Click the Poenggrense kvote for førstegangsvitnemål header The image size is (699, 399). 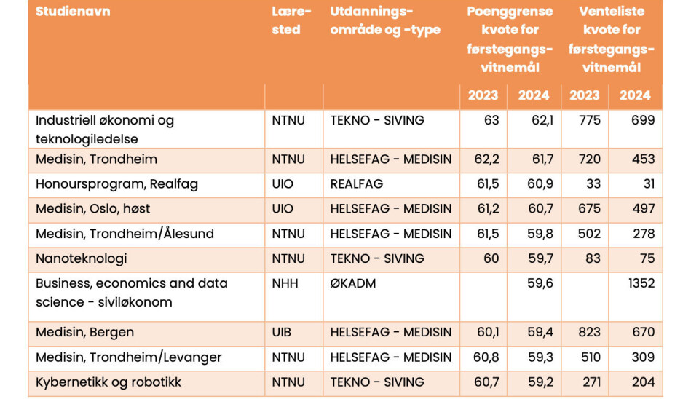(x=510, y=39)
